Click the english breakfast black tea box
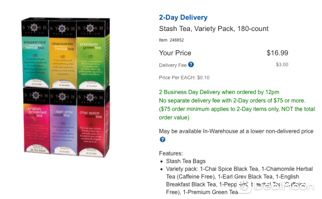This screenshot has width=322, height=199. (x=37, y=120)
